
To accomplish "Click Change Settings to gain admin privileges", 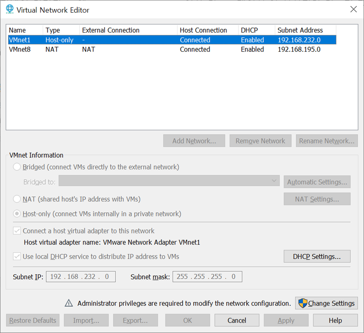I will tap(326, 303).
